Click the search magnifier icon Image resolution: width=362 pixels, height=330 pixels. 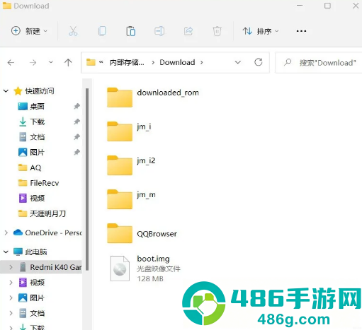pyautogui.click(x=288, y=62)
